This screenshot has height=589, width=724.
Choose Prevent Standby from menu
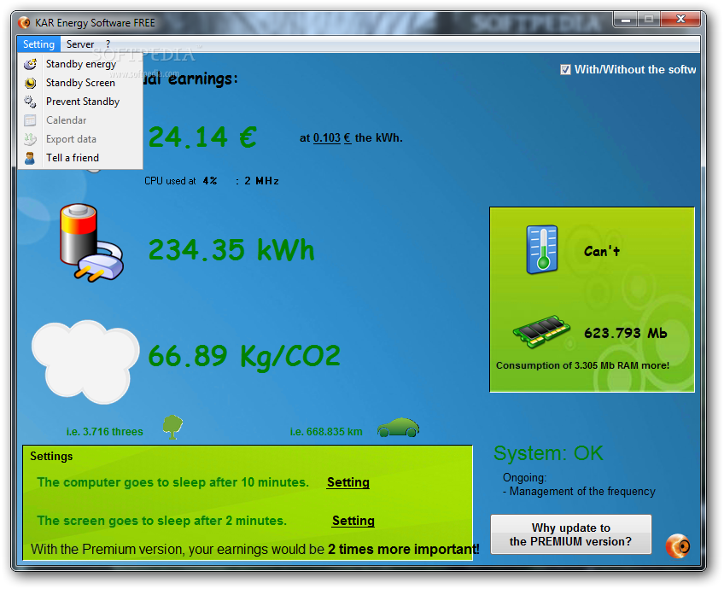[80, 102]
